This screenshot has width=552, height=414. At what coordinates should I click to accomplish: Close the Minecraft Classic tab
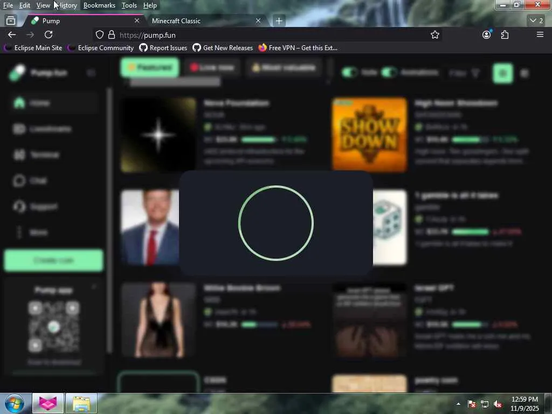coord(258,21)
